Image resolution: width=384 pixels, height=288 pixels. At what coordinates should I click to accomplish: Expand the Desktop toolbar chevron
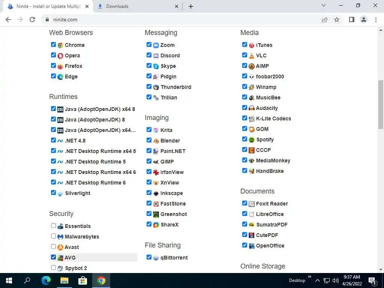[309, 277]
